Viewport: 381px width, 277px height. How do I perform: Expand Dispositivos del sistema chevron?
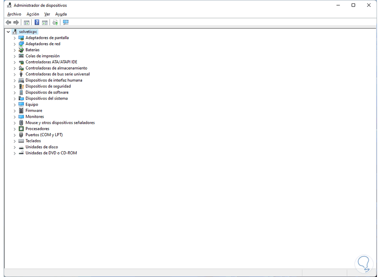(x=15, y=99)
